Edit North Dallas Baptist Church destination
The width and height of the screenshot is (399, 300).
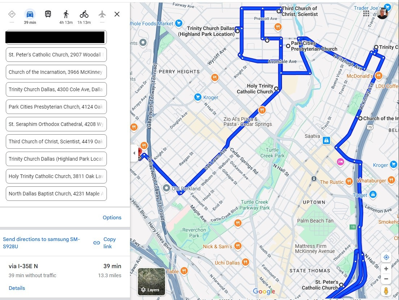click(56, 193)
